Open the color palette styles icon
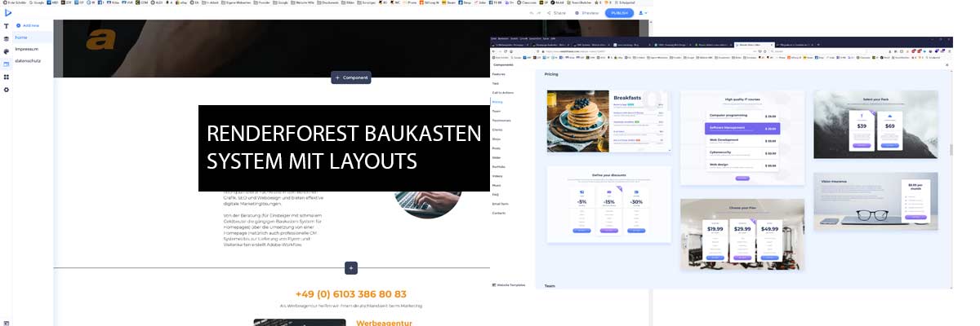The image size is (980, 326). (7, 51)
